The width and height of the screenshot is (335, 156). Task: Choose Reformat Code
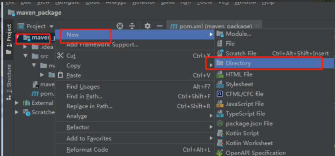[x=135, y=150]
